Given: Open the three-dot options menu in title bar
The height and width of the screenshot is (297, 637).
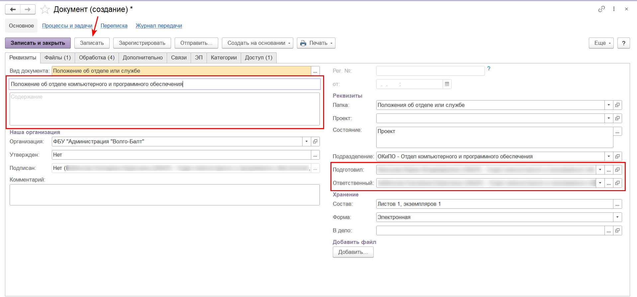Looking at the screenshot, I should pos(614,9).
